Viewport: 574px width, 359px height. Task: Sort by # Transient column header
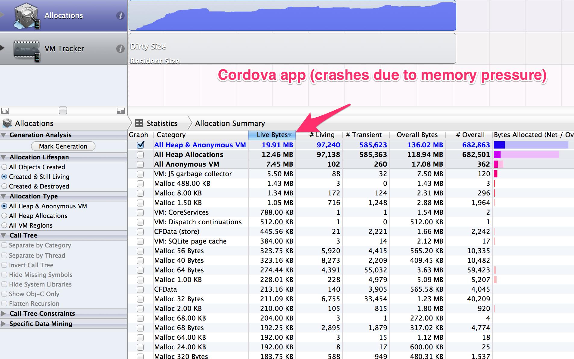[366, 135]
